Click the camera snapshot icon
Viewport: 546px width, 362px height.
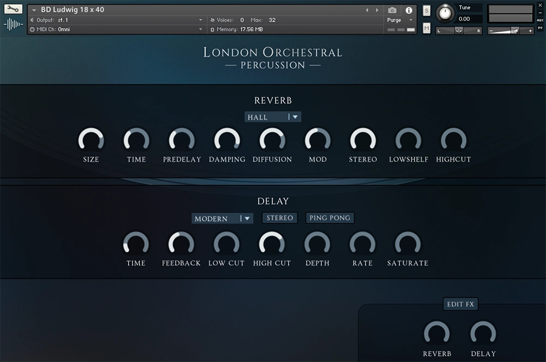click(x=392, y=10)
